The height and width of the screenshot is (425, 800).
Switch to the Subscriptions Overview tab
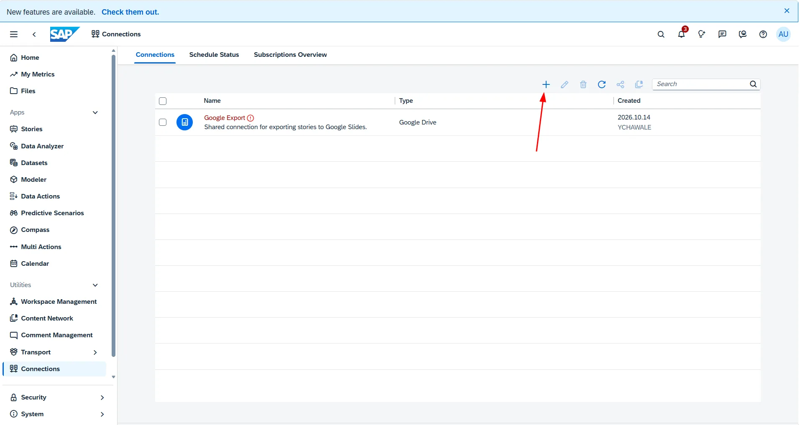pos(290,55)
